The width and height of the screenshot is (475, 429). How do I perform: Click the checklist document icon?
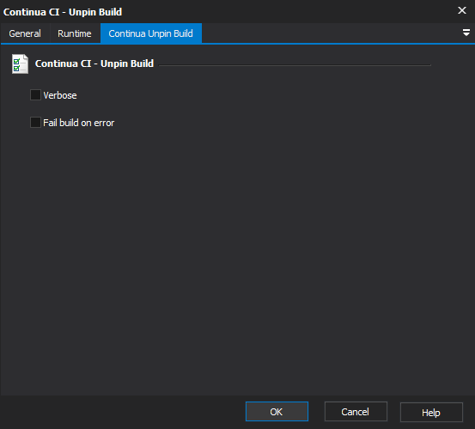[x=20, y=63]
